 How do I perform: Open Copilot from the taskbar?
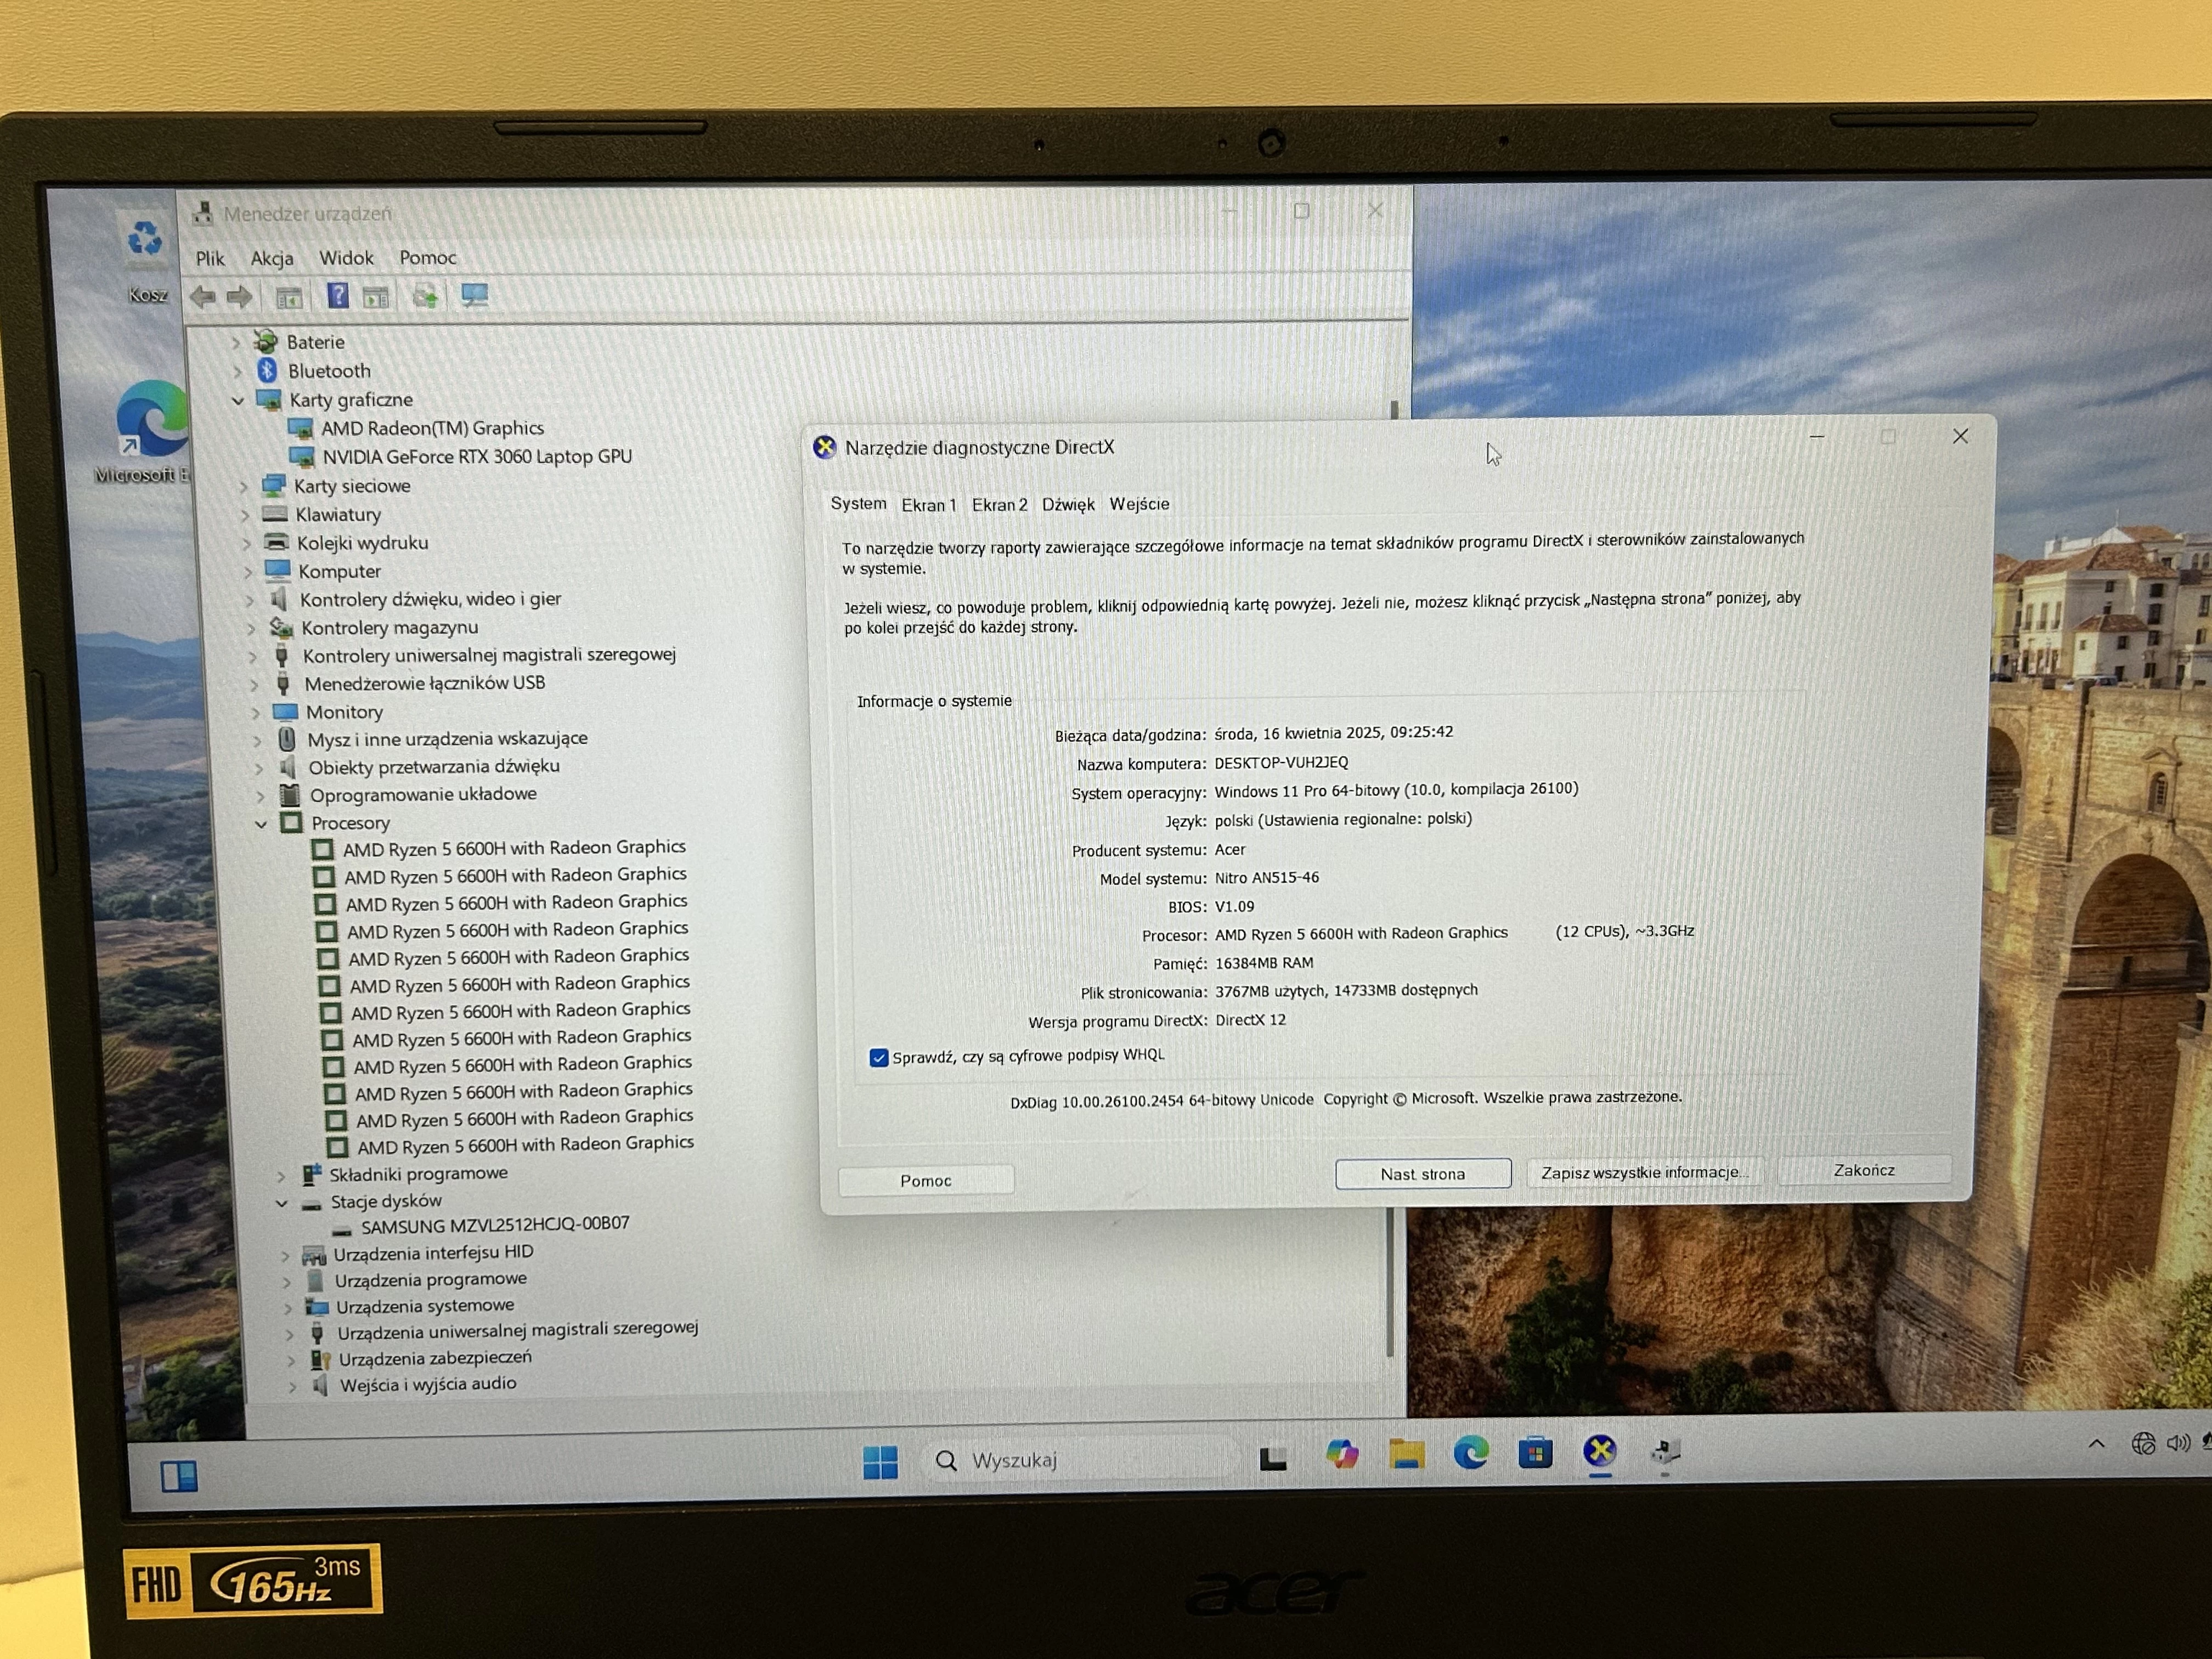pyautogui.click(x=1342, y=1455)
